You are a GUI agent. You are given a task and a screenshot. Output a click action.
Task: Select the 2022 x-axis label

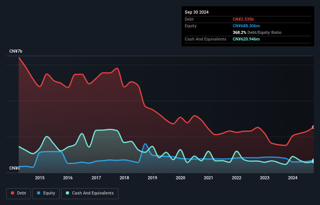(237, 178)
